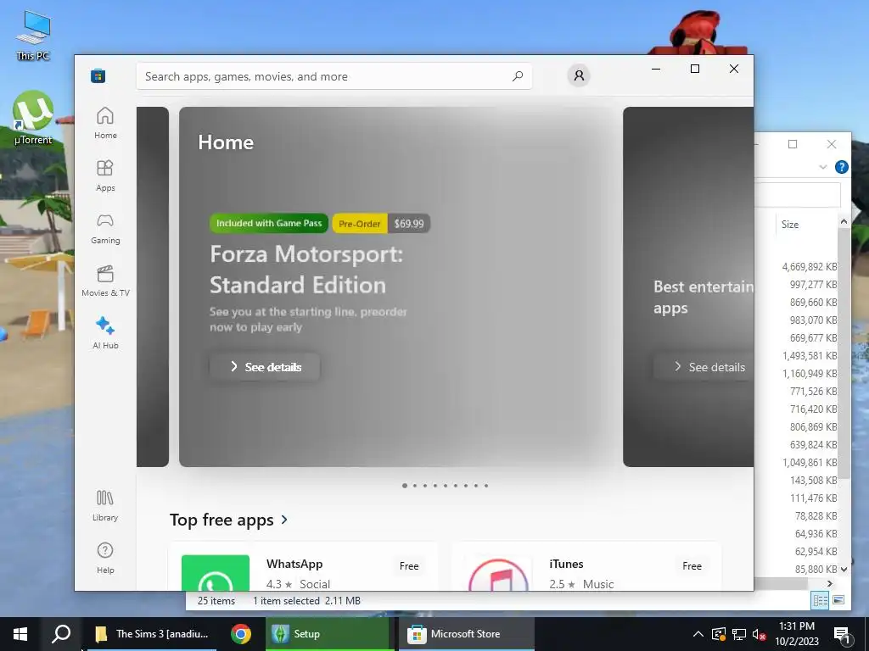
Task: Open the Gaming section in sidebar
Action: [105, 228]
